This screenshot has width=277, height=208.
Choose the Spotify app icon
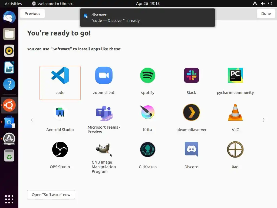coord(148,75)
